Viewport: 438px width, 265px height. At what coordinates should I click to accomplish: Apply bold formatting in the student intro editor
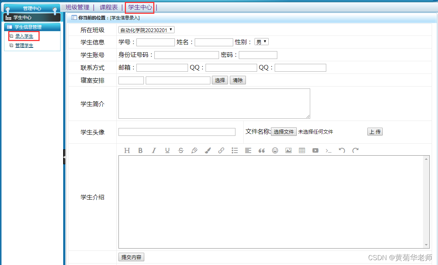(141, 150)
